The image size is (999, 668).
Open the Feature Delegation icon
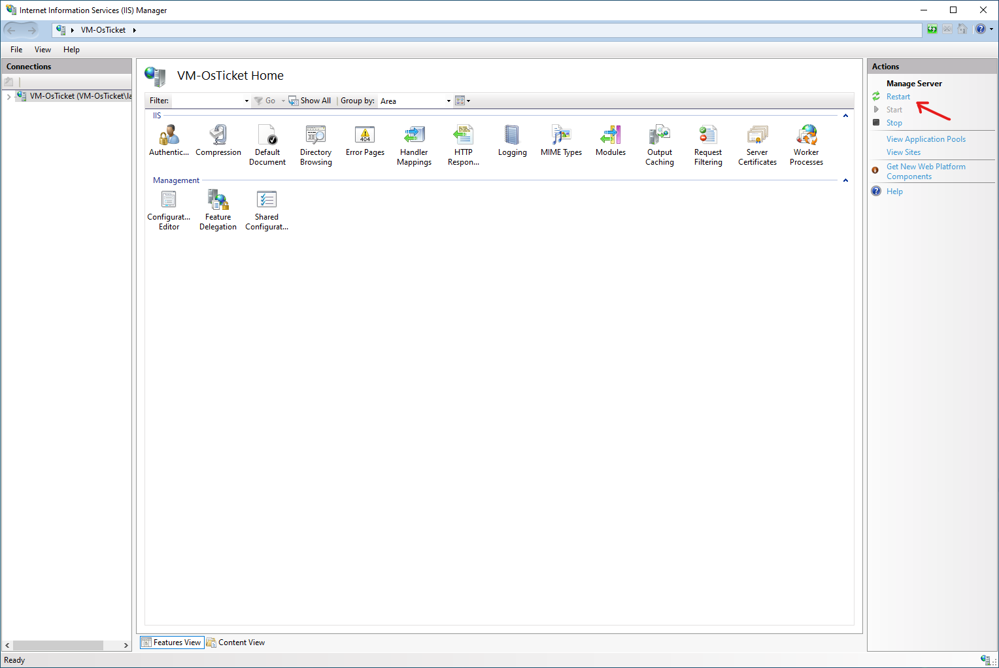pyautogui.click(x=218, y=210)
